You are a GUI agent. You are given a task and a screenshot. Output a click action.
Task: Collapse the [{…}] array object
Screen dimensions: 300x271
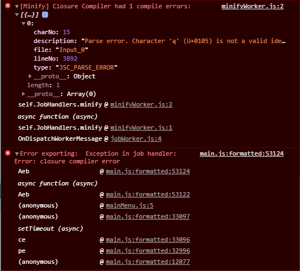pyautogui.click(x=17, y=15)
